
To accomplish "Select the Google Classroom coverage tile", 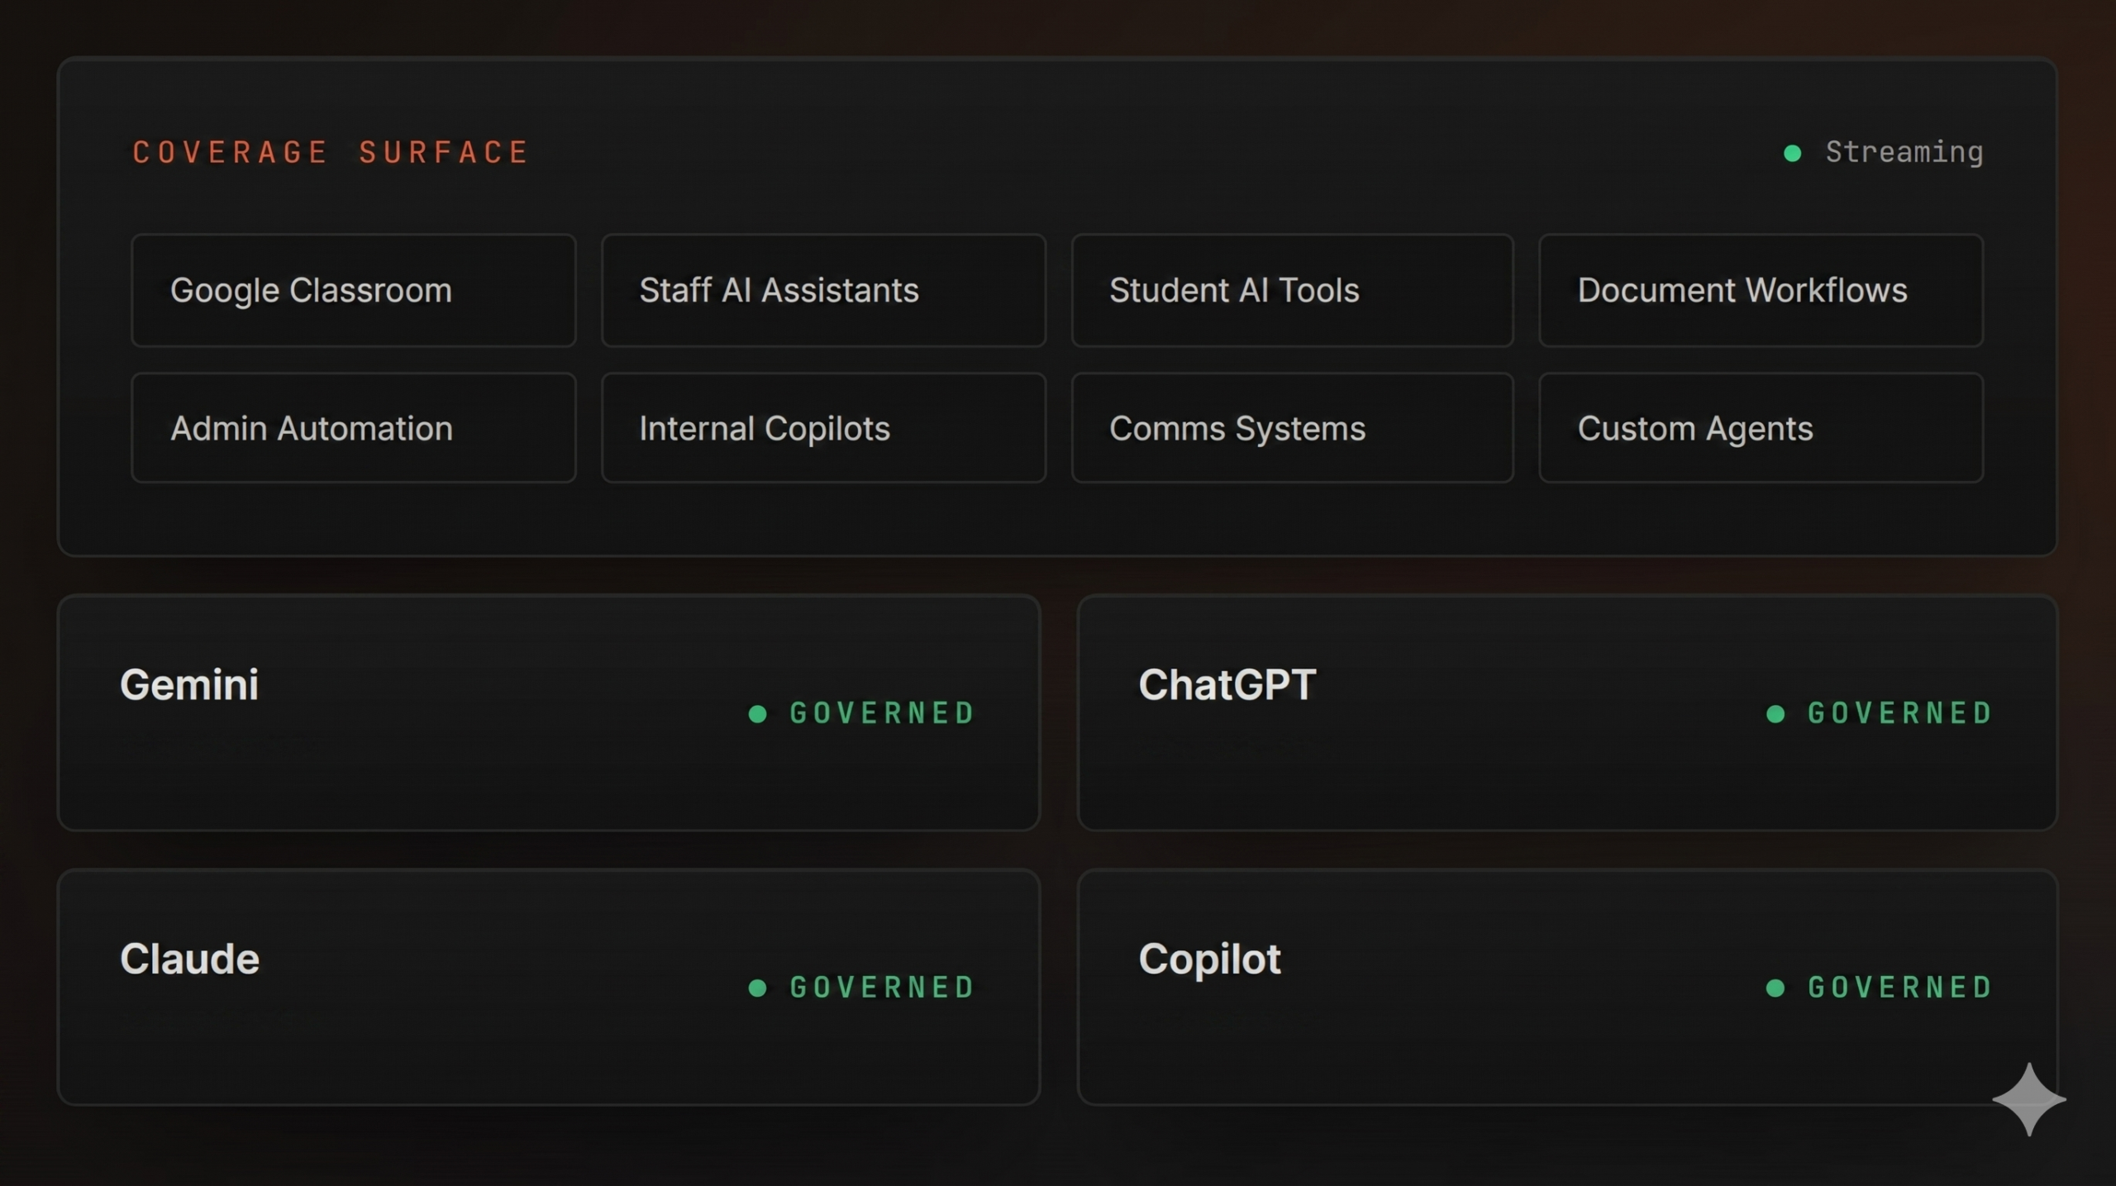I will click(354, 290).
